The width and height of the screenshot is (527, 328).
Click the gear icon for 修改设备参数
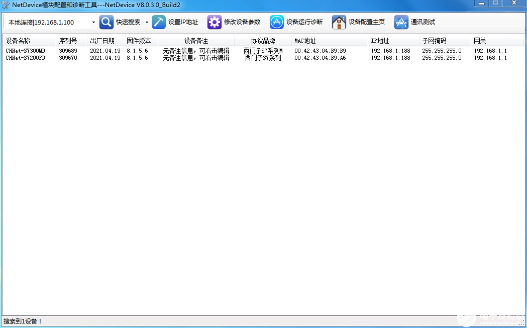[x=215, y=22]
